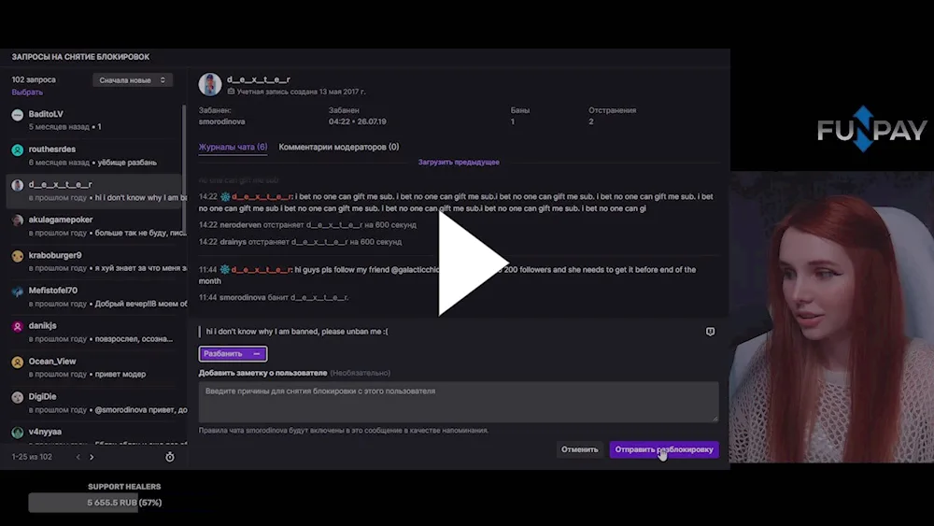The image size is (934, 526).
Task: Open the 'Сначала новые' sort dropdown
Action: 133,79
